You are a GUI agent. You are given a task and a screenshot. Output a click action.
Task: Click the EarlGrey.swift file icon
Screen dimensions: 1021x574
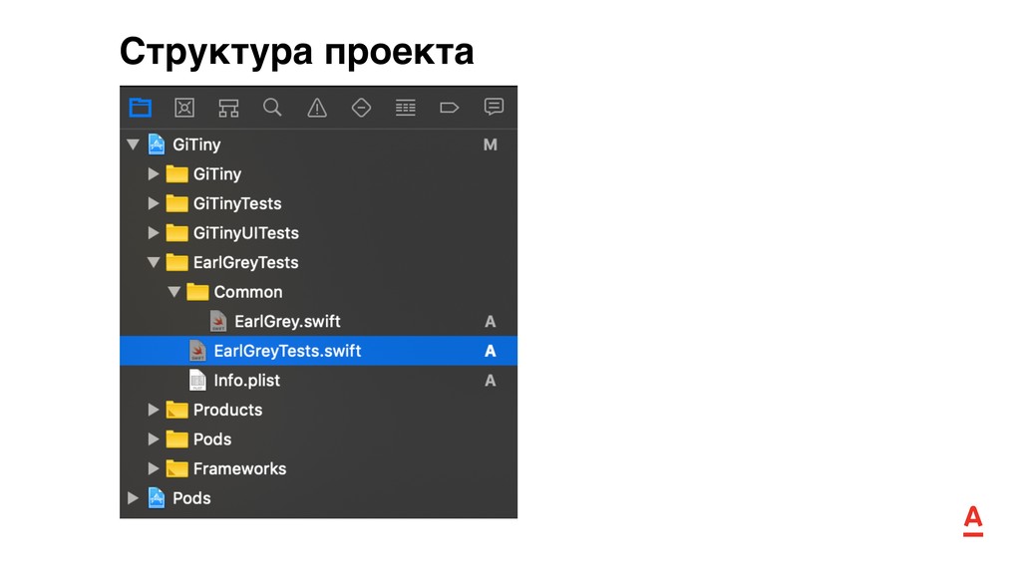218,322
